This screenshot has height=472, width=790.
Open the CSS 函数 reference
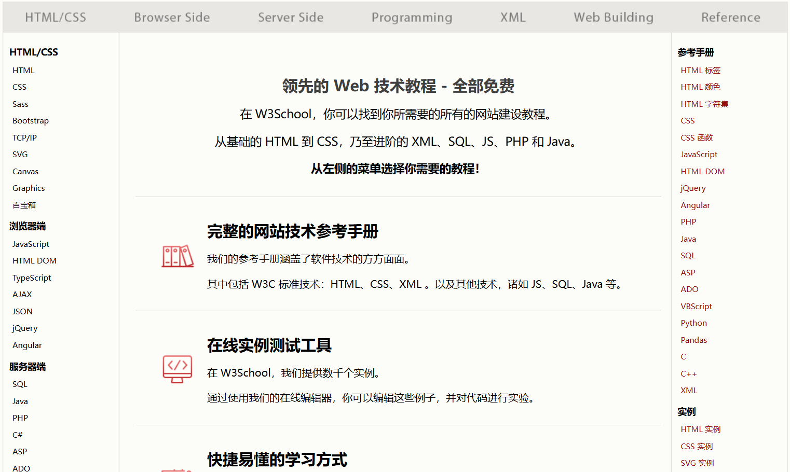tap(697, 137)
